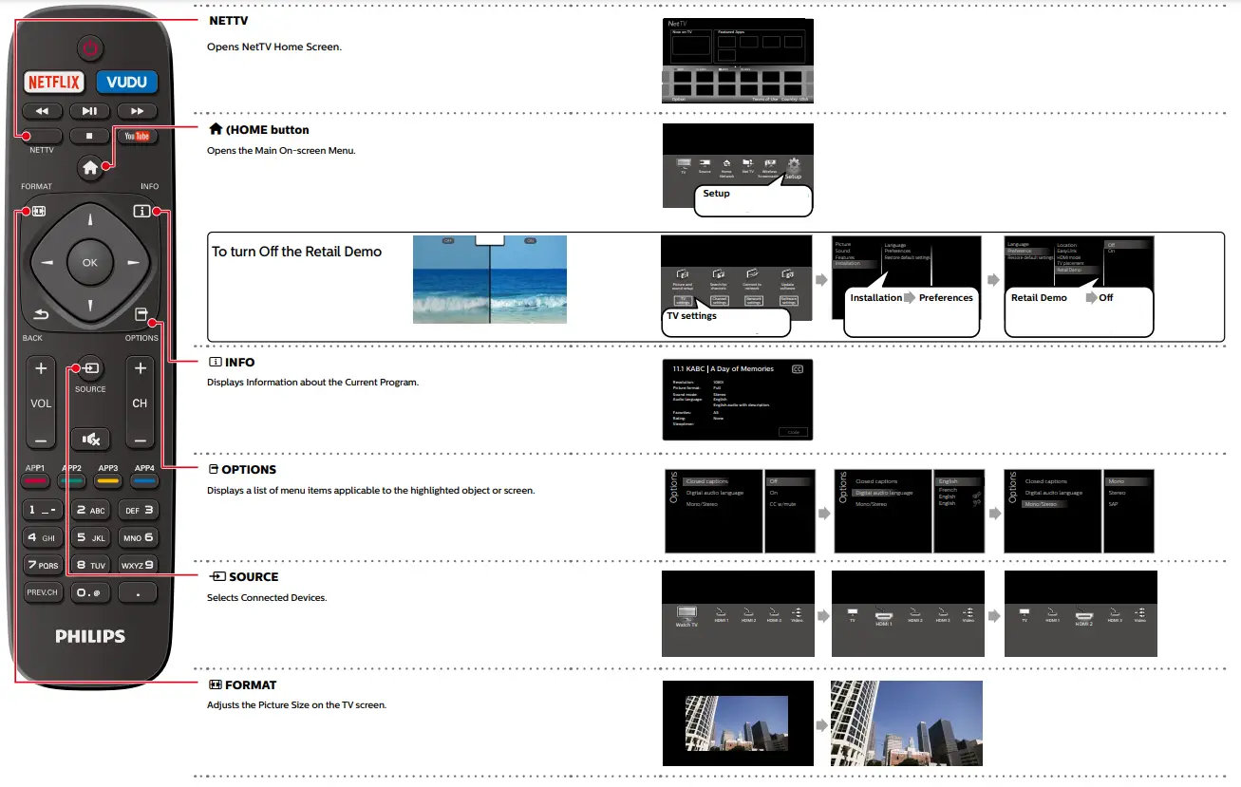Click the bold 'Preferences' callout label
Viewport: 1241px width, 787px height.
pyautogui.click(x=946, y=298)
